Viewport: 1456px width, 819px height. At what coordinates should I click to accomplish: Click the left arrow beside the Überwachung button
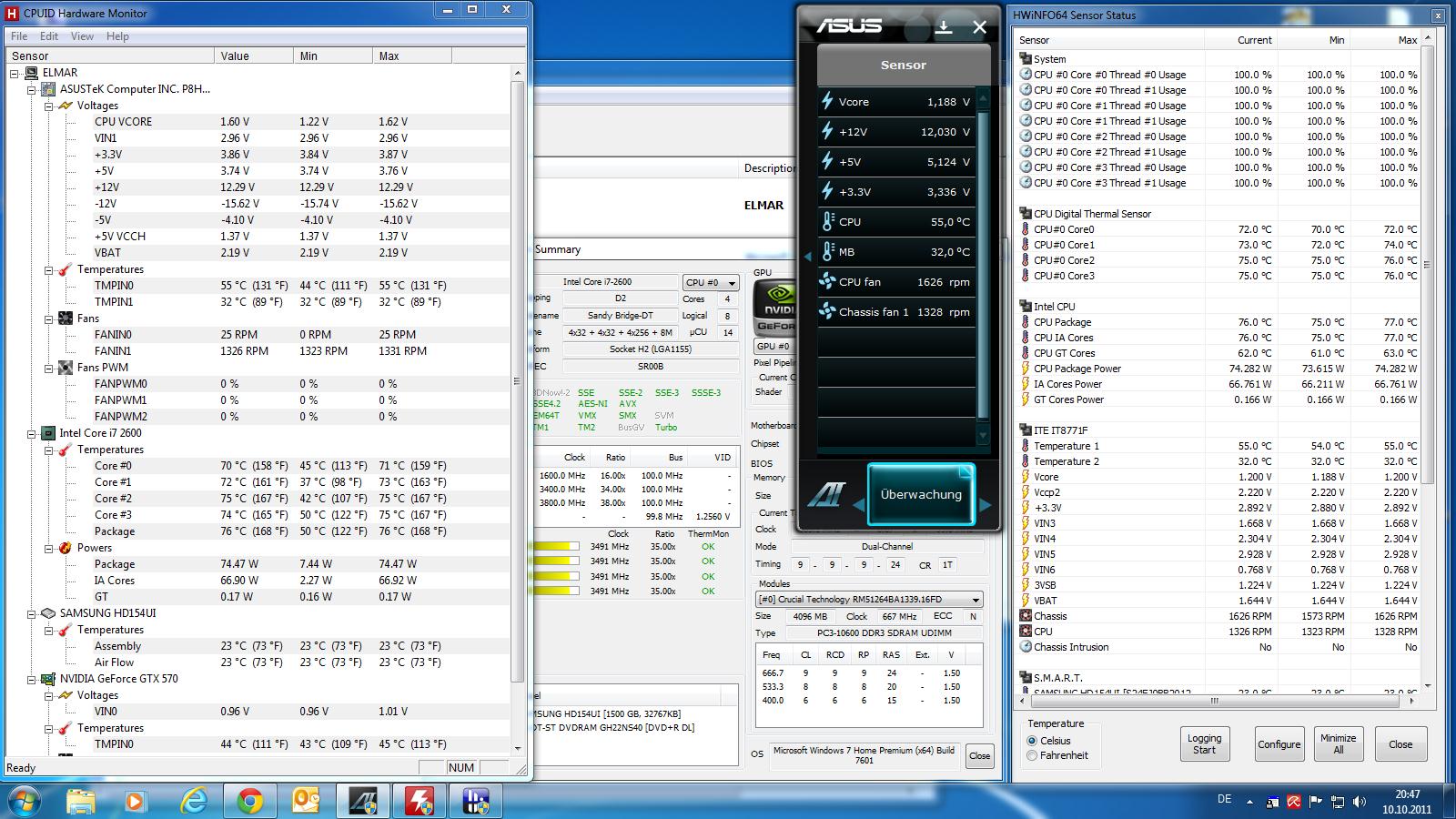coord(858,503)
